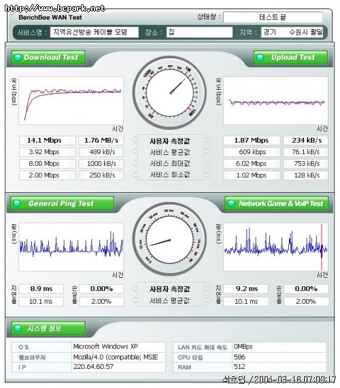Click the 지역 field showing 경기 수원시

[292, 32]
